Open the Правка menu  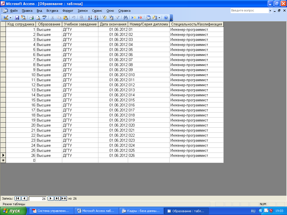pos(27,11)
